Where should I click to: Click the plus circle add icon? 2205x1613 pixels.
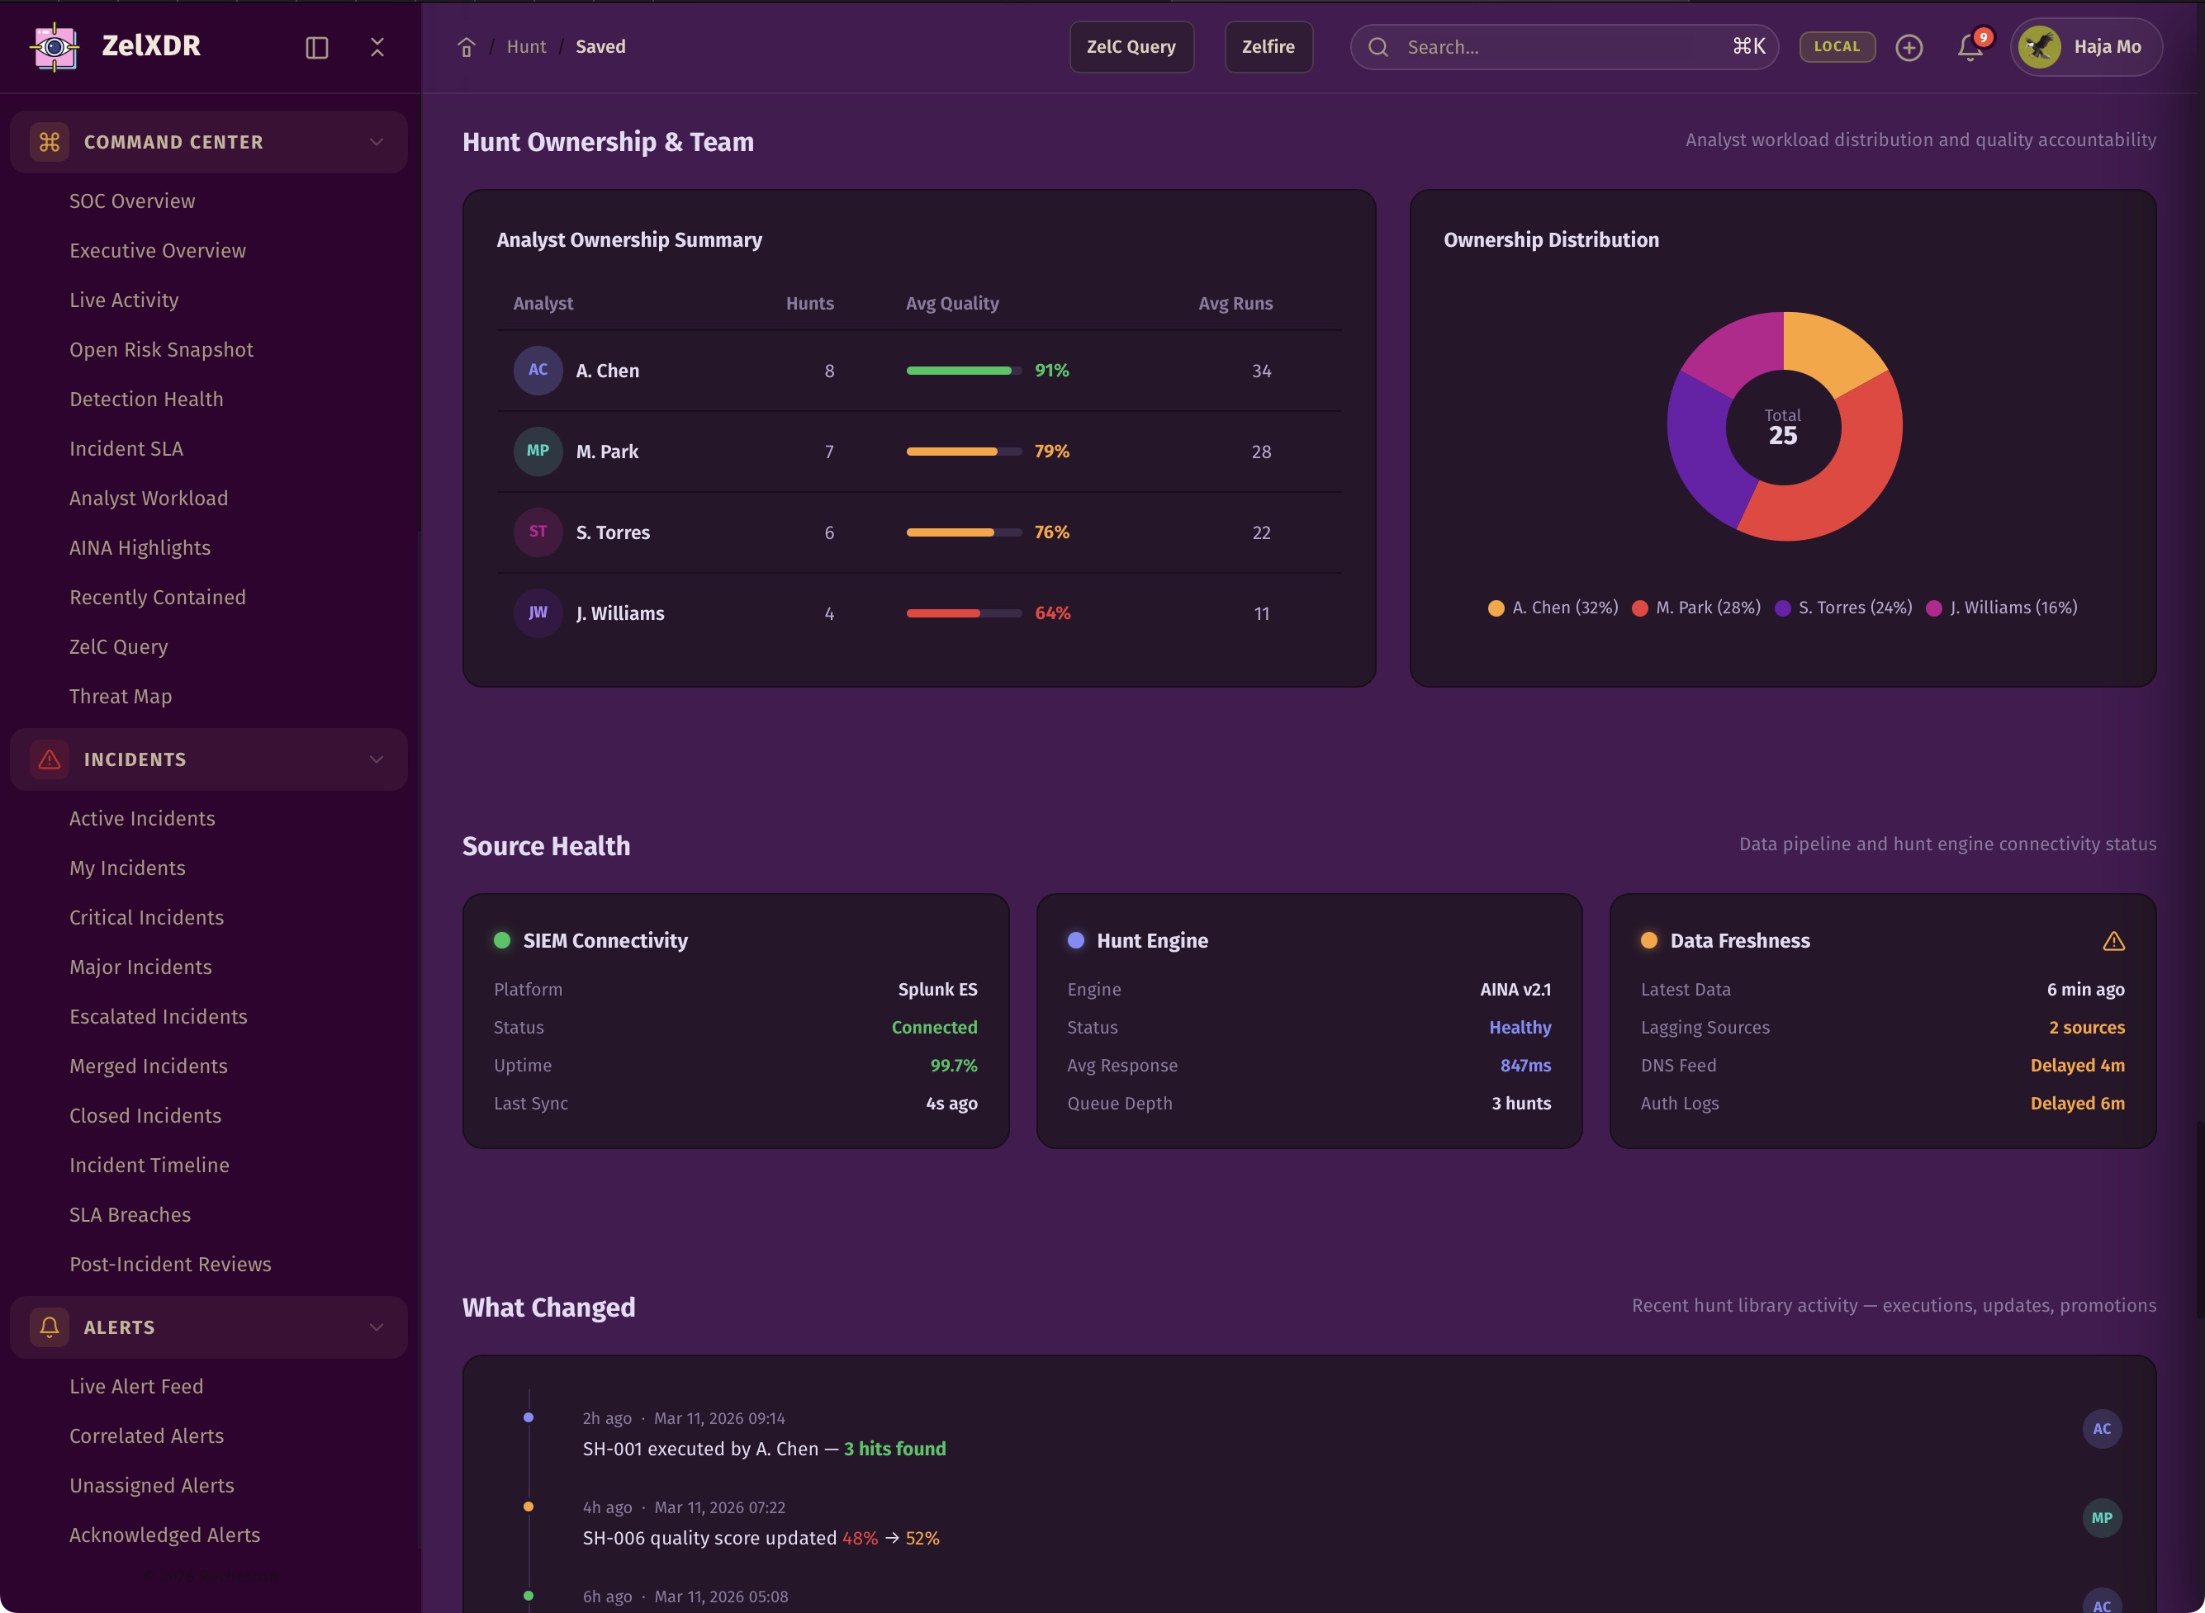point(1909,47)
